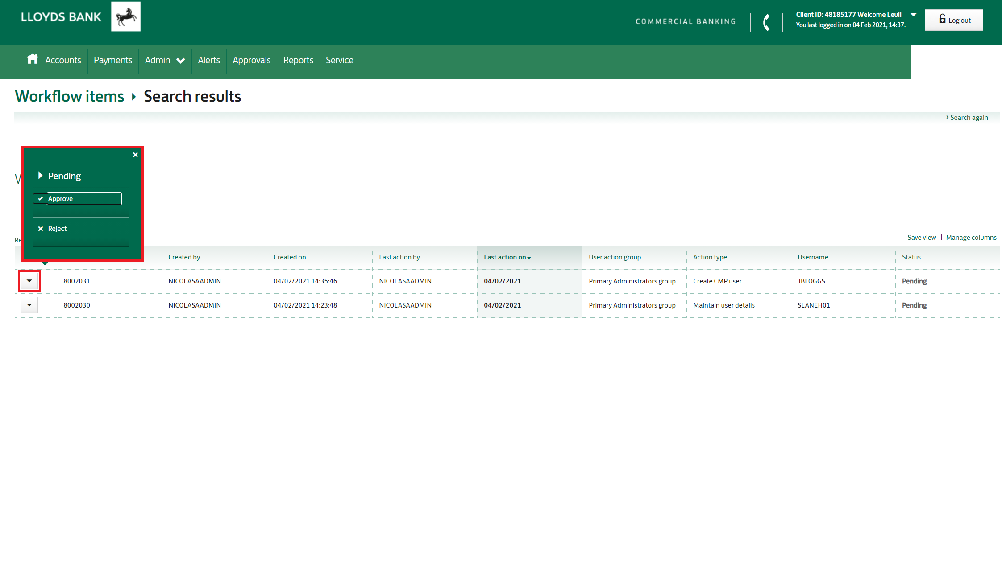Sort by User action group column
Screen dimensions: 1002x575
click(615, 257)
